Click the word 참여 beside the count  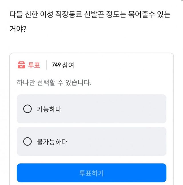(x=68, y=65)
